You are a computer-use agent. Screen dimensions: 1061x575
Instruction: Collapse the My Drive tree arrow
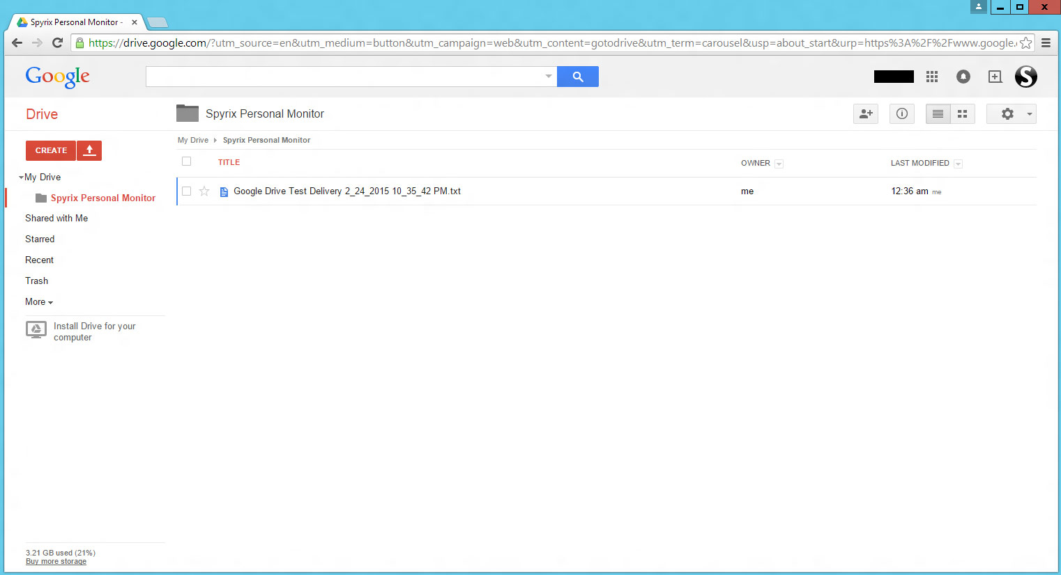coord(21,178)
